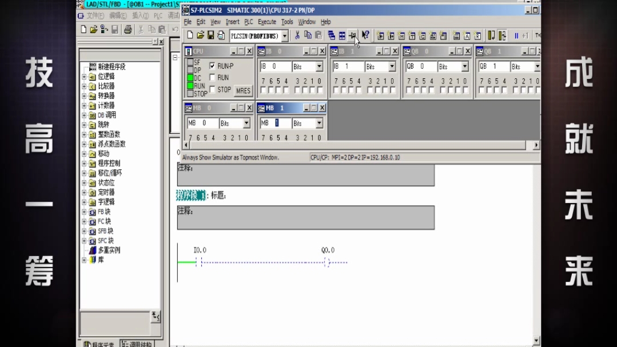The image size is (617, 347).
Task: Click the Save icon in PLCSIM toolbar
Action: (210, 36)
